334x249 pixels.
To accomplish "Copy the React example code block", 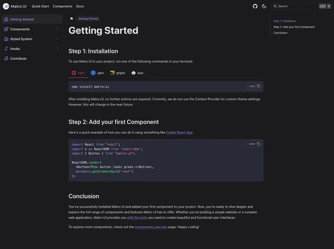I will (254, 144).
